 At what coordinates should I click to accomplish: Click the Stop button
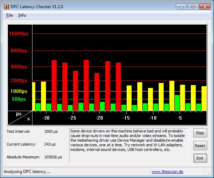(200, 133)
